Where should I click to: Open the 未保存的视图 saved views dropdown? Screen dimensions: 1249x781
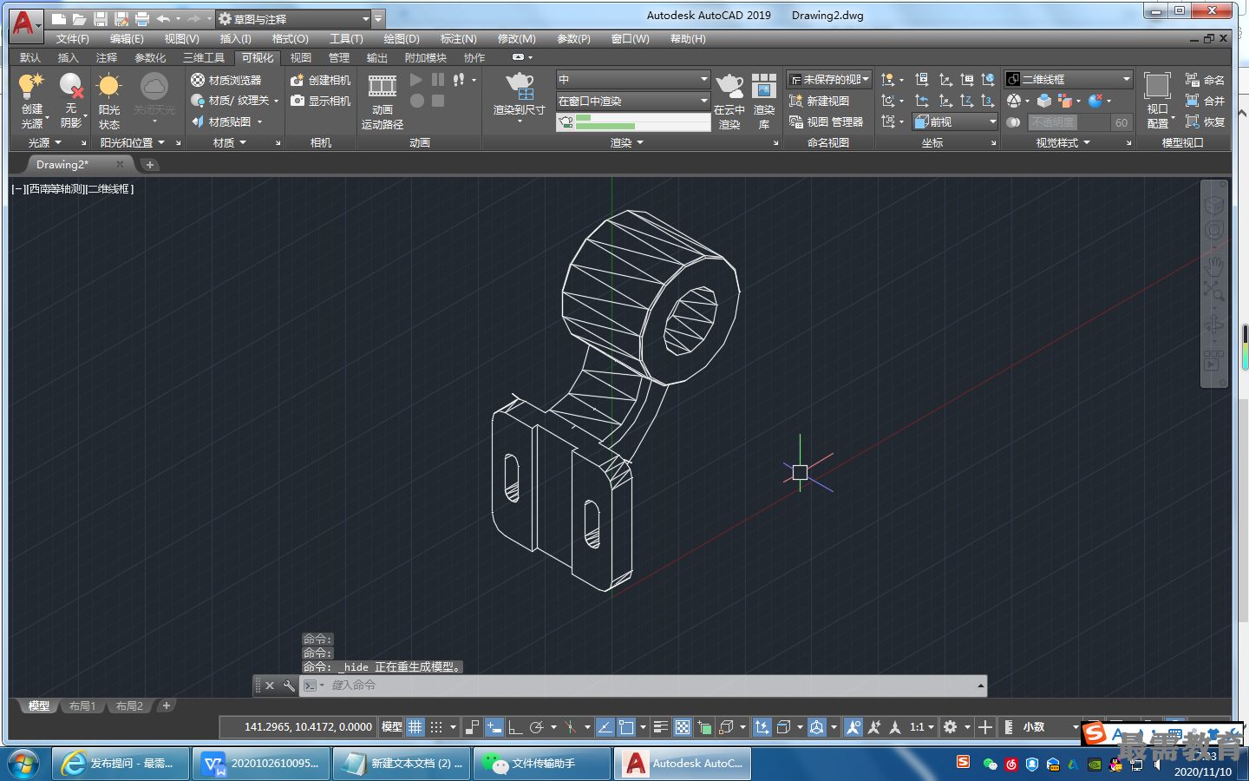[828, 79]
